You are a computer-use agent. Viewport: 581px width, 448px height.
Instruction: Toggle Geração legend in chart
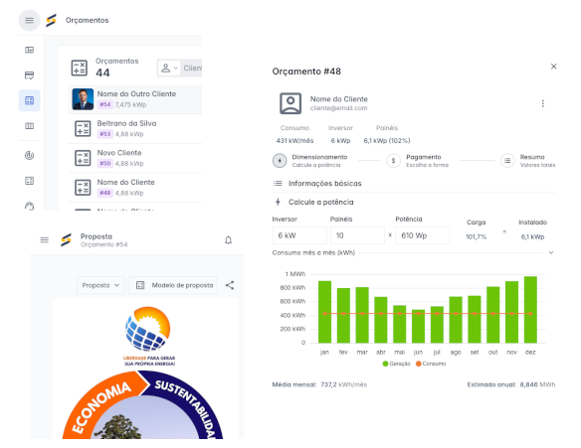click(x=396, y=364)
